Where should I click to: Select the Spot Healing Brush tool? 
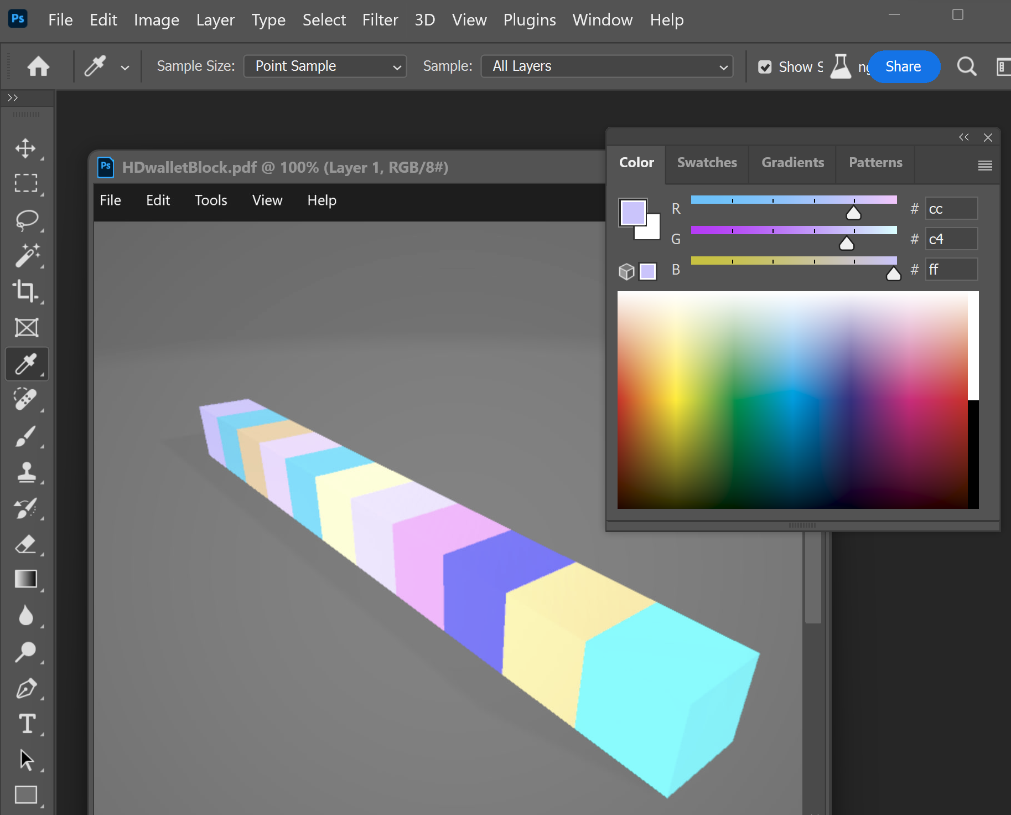(x=25, y=399)
